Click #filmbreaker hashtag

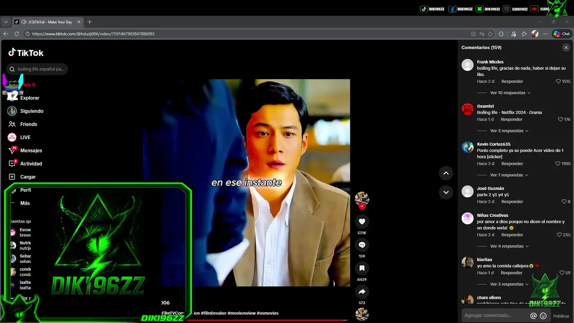tap(213, 313)
